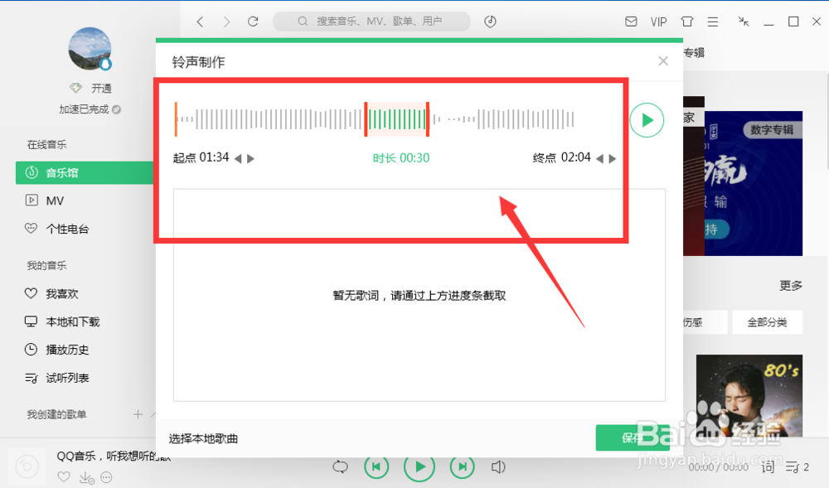The image size is (829, 488).
Task: Open more options for QQ音乐 song
Action: click(104, 477)
